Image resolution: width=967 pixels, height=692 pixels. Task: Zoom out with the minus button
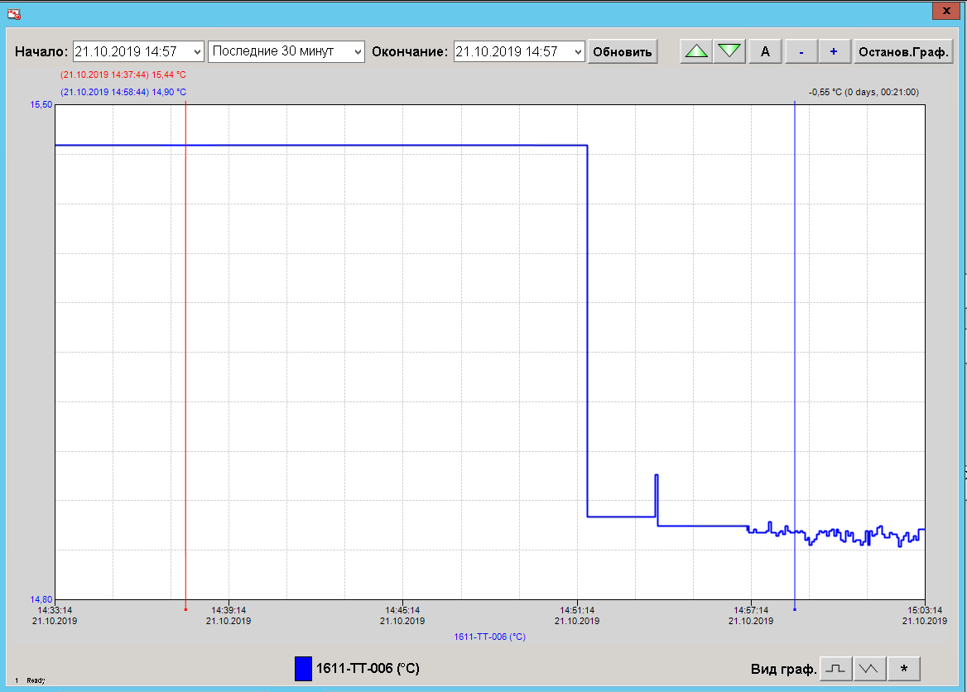click(801, 51)
